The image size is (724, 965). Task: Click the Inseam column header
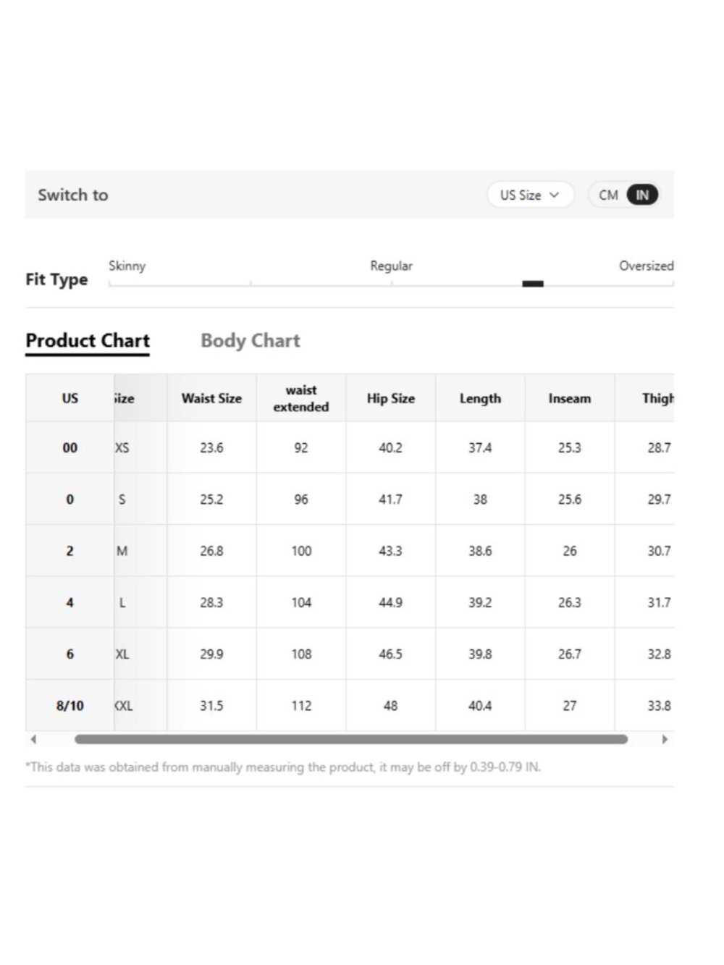[570, 398]
